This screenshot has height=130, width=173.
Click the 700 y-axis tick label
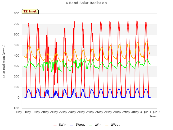(x=16, y=24)
